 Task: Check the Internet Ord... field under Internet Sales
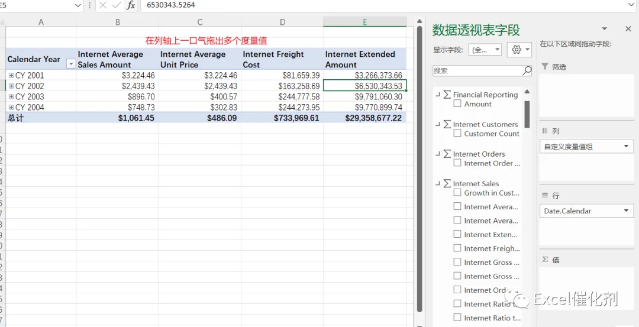click(457, 290)
